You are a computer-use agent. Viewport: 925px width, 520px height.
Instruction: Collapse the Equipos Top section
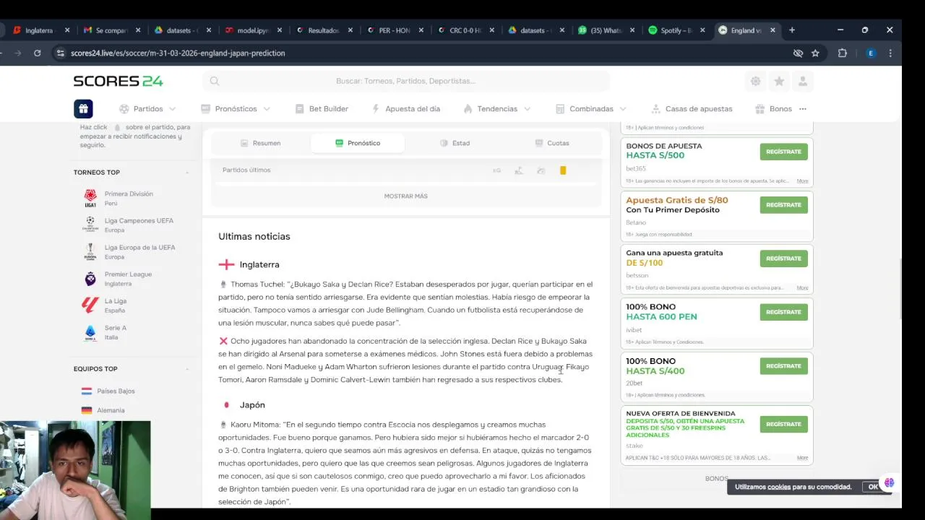(x=186, y=369)
